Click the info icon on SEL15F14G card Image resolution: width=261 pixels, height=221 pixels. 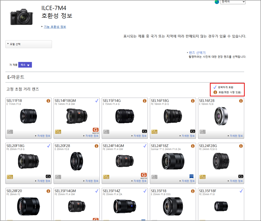coord(145,101)
